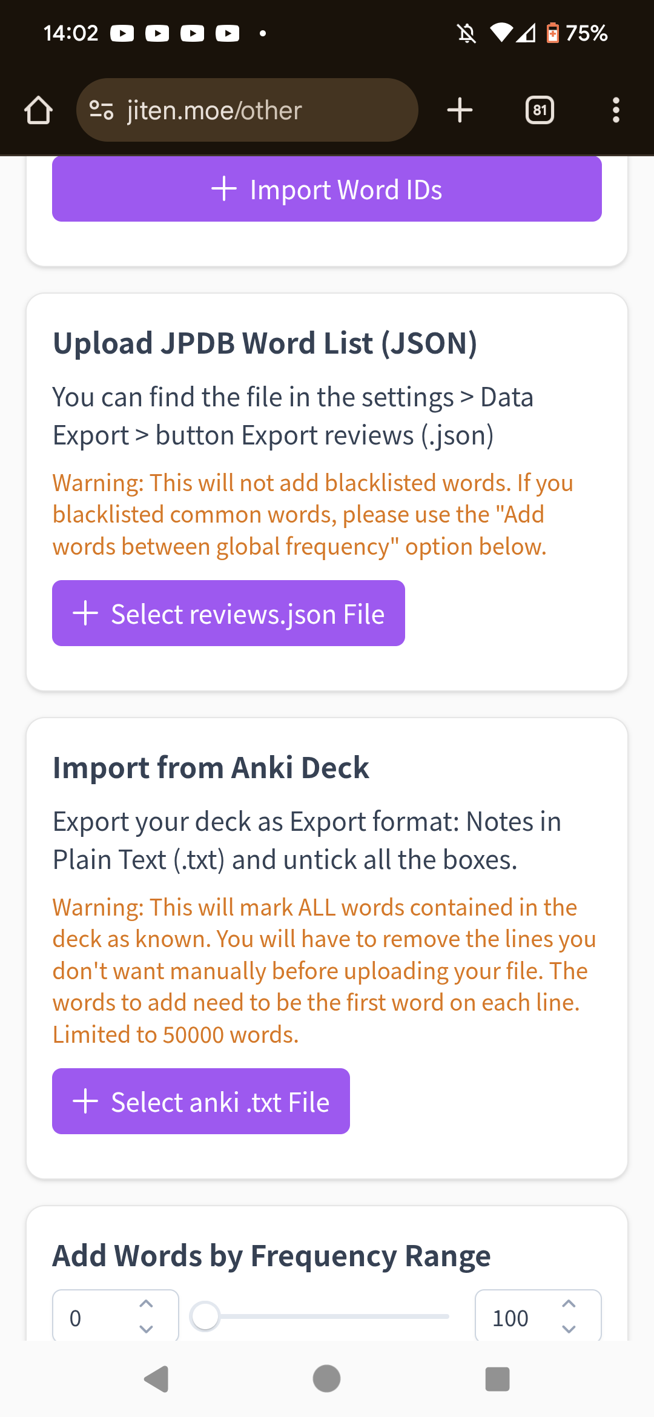Open a new tab with plus icon

coord(460,110)
